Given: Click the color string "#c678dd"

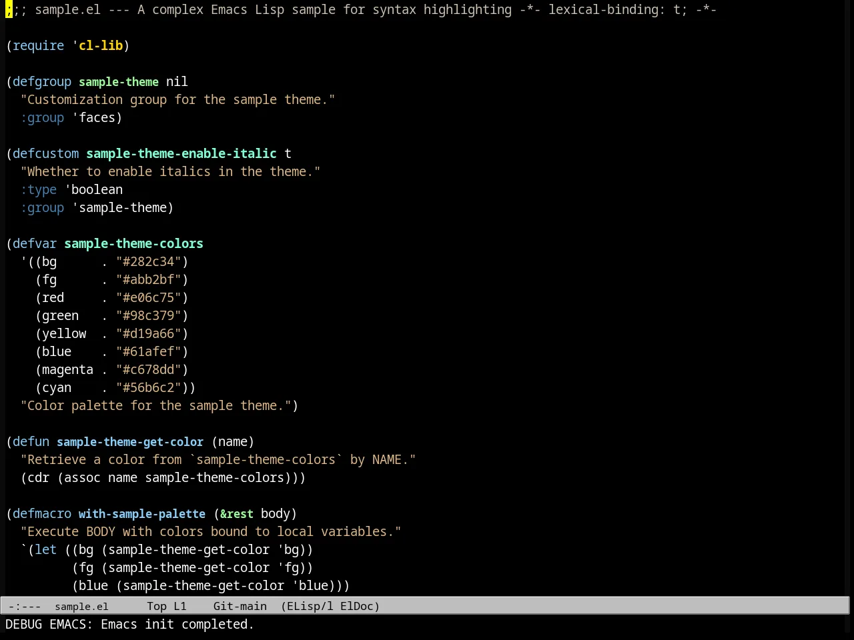Looking at the screenshot, I should pos(148,369).
